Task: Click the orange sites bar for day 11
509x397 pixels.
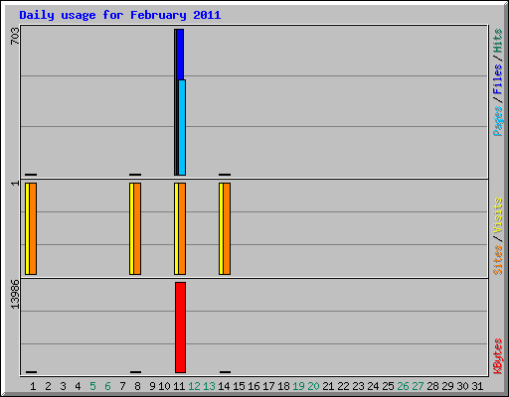Action: pyautogui.click(x=182, y=228)
